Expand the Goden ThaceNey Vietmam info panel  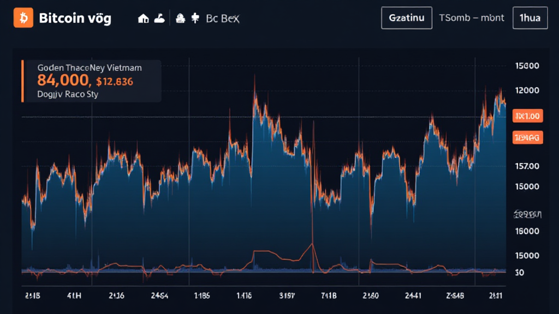pos(89,68)
